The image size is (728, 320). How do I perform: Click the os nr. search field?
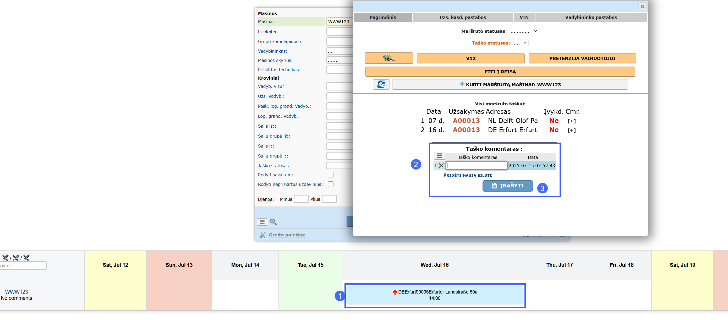click(23, 265)
